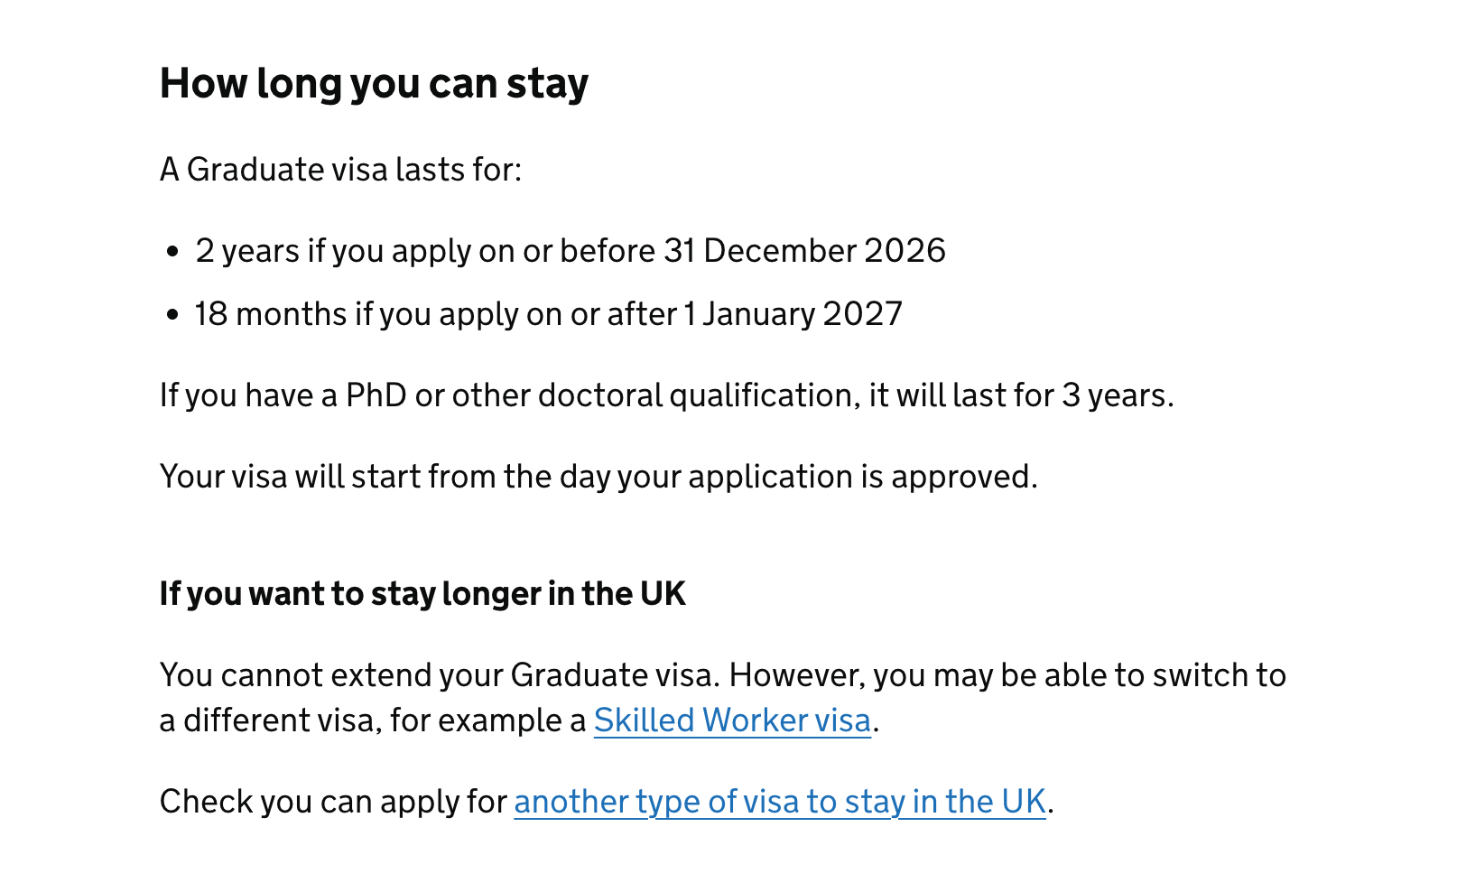This screenshot has height=892, width=1466.
Task: Click the PhD or doctoral qualification sentence
Action: 666,395
